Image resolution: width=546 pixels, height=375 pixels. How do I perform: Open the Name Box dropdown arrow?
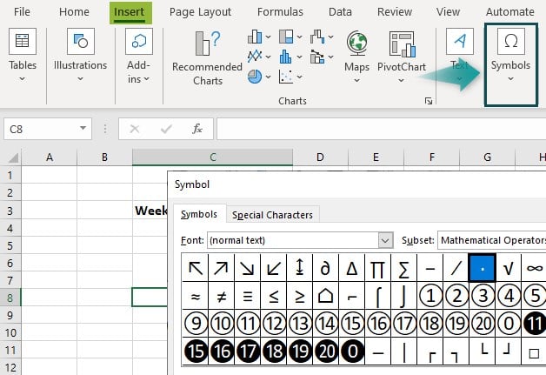tap(83, 128)
